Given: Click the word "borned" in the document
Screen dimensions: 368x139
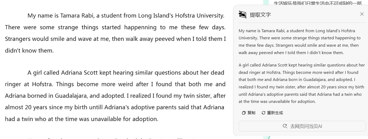Looking at the screenshot, I should point(37,96).
